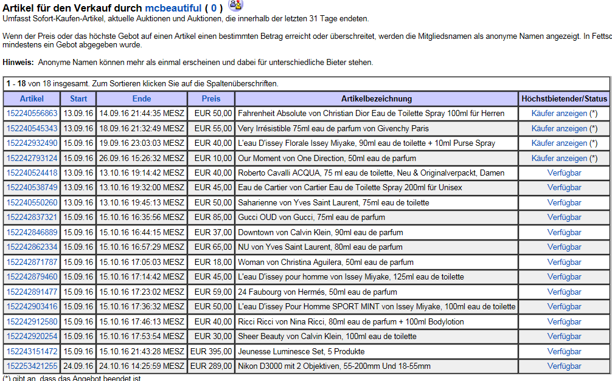The width and height of the screenshot is (612, 381).
Task: Click Verfügbar for the Gucci OUD row
Action: [564, 217]
